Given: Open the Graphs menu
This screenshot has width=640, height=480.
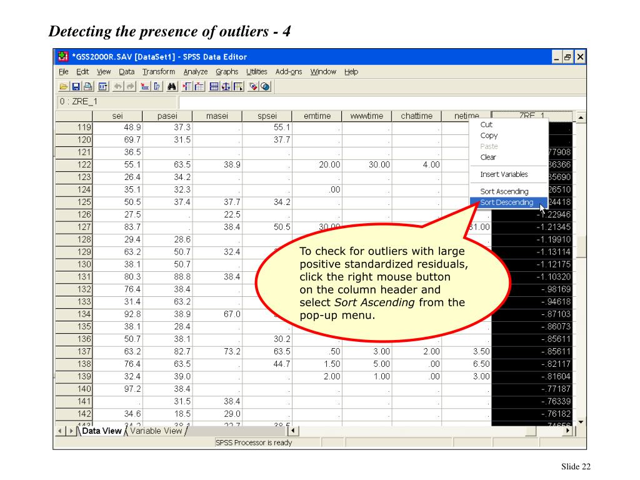Looking at the screenshot, I should click(227, 72).
